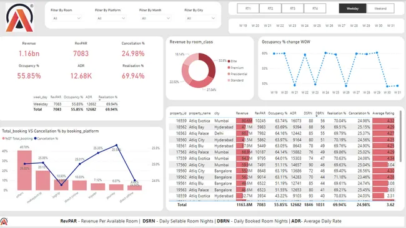Click W 19 data point in occupancy chart
The width and height of the screenshot is (406, 228).
(274, 54)
